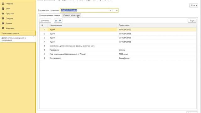
Task: Open the Продажи basket icon
Action: [3, 13]
